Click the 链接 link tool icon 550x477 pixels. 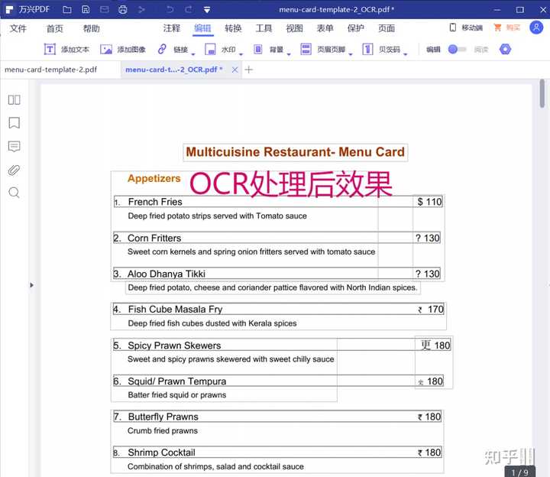(x=162, y=49)
